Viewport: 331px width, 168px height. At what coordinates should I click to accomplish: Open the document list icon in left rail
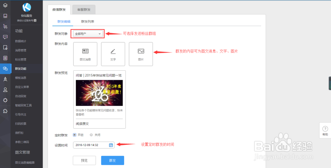(x=5, y=58)
